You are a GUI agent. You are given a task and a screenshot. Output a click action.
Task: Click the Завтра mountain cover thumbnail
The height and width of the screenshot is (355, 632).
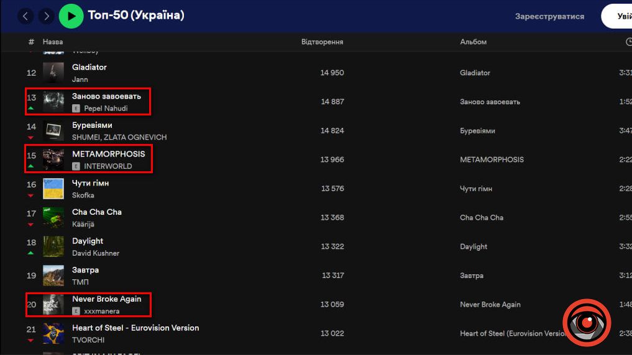53,276
